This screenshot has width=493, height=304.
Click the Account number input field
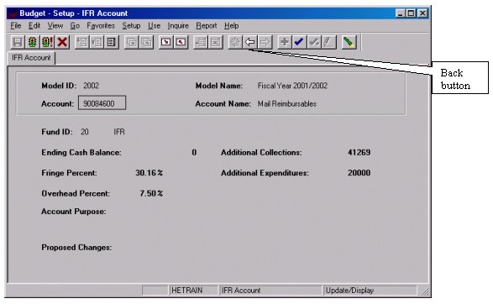pyautogui.click(x=102, y=103)
